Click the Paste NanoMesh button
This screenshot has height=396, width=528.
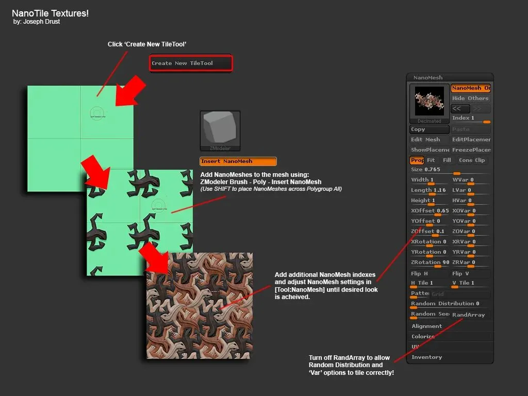click(x=471, y=129)
